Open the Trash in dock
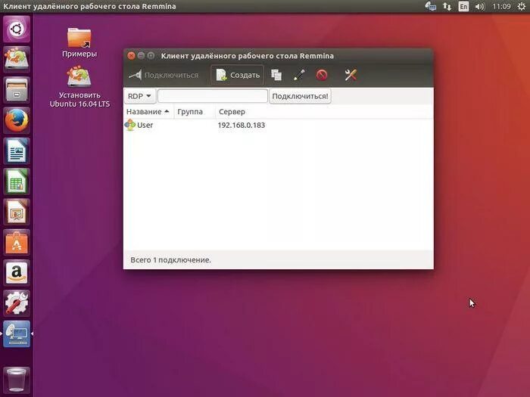530x397 pixels. pyautogui.click(x=17, y=380)
